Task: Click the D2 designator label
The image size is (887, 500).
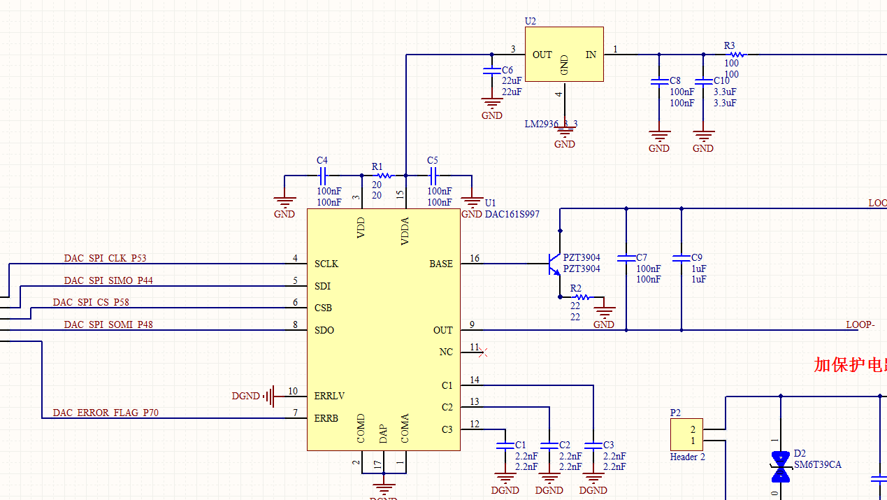Action: click(800, 453)
